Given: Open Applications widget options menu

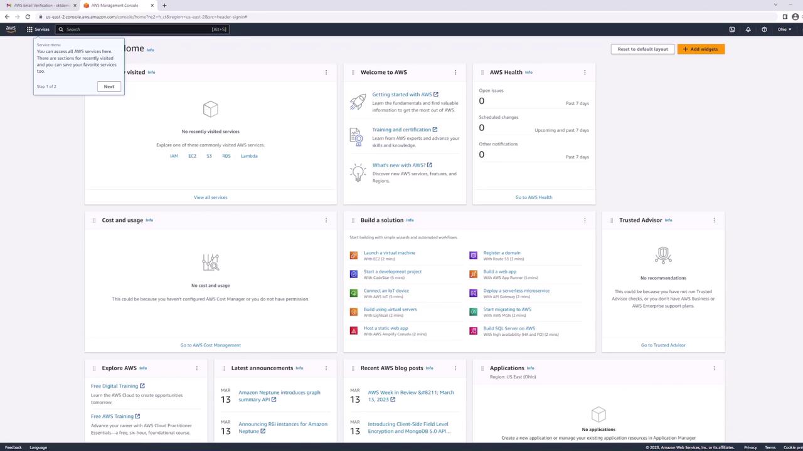Looking at the screenshot, I should click(x=714, y=368).
